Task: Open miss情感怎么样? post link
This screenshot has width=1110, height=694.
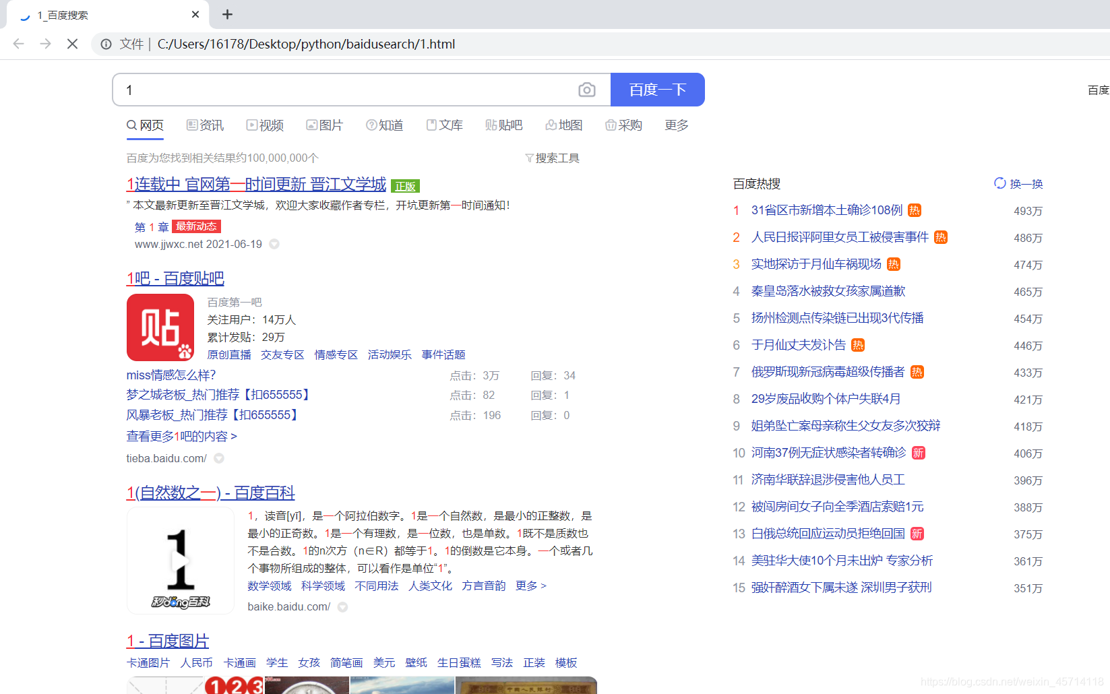Action: click(171, 375)
